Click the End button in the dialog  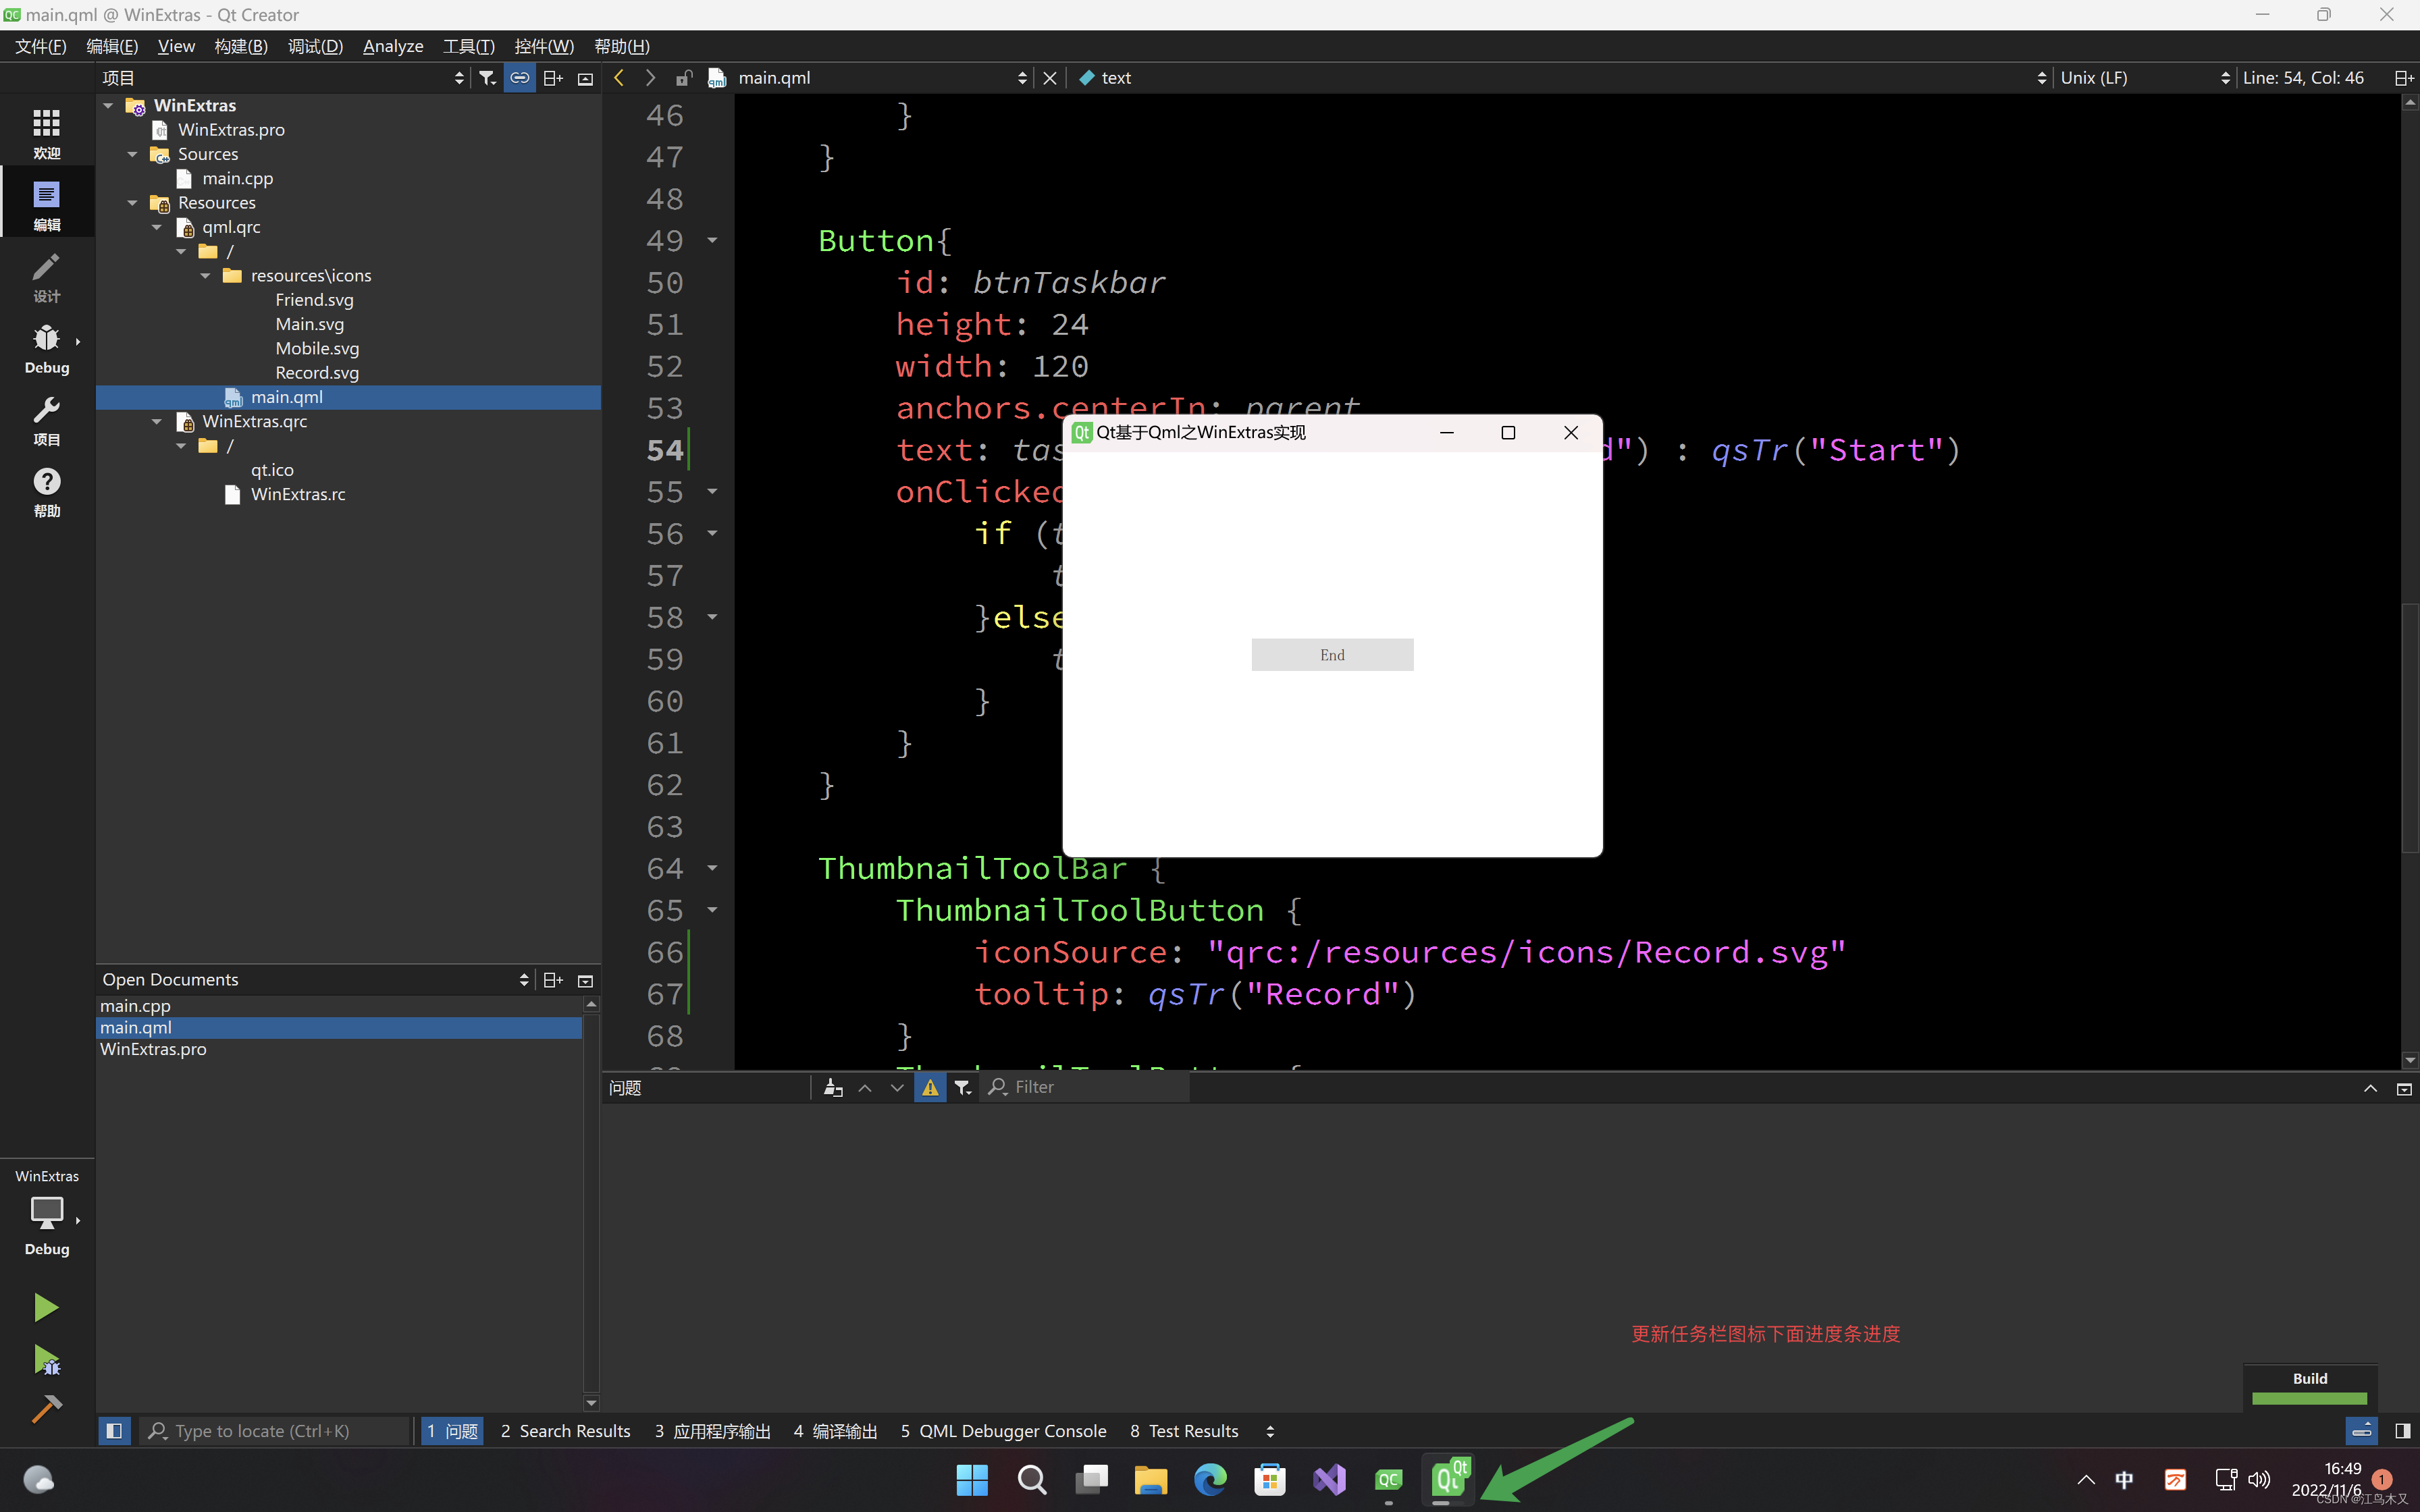pyautogui.click(x=1332, y=654)
